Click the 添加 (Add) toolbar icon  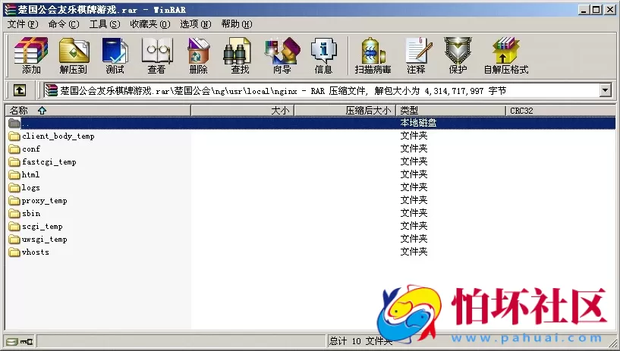(31, 55)
